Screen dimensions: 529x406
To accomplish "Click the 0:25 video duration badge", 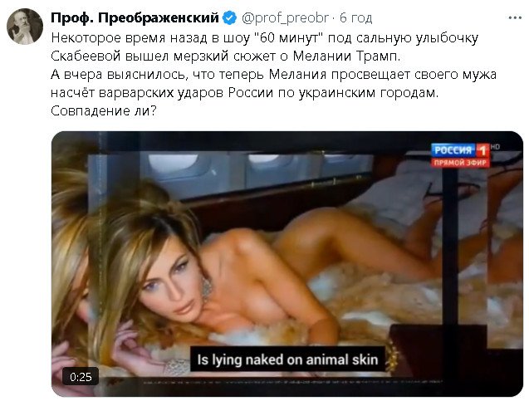I will coord(81,376).
